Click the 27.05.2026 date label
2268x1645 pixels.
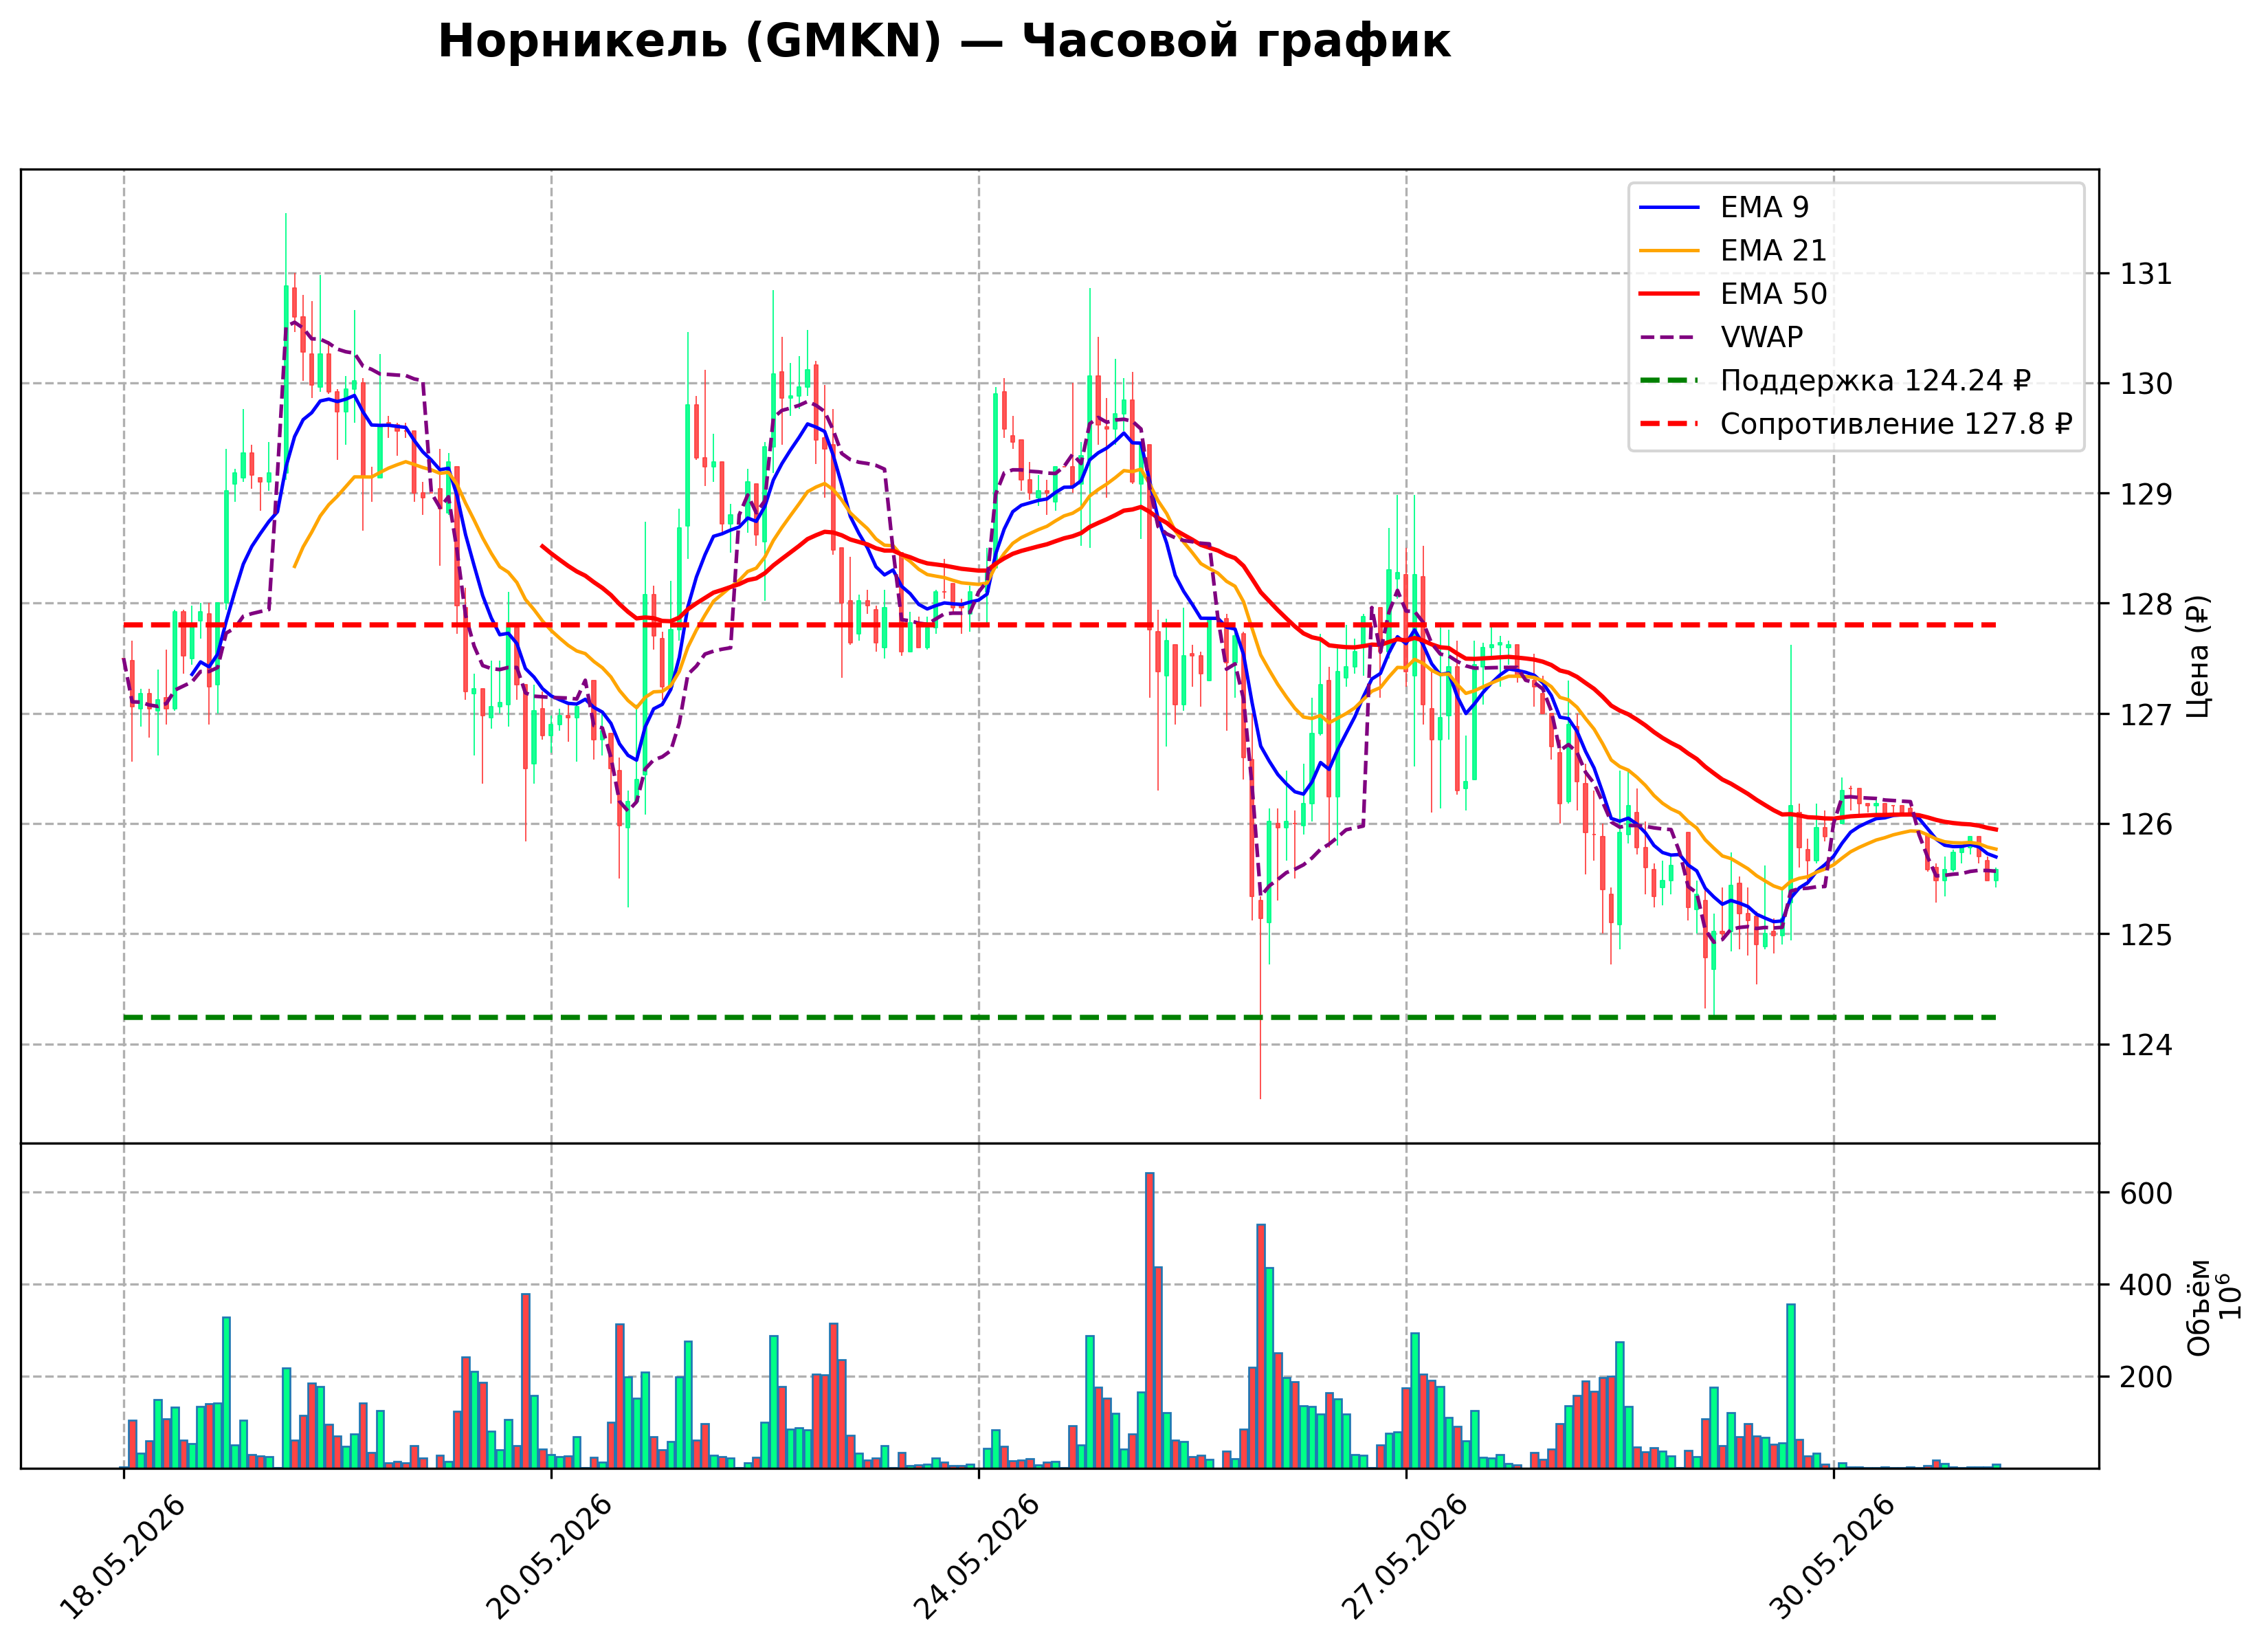click(1404, 1556)
